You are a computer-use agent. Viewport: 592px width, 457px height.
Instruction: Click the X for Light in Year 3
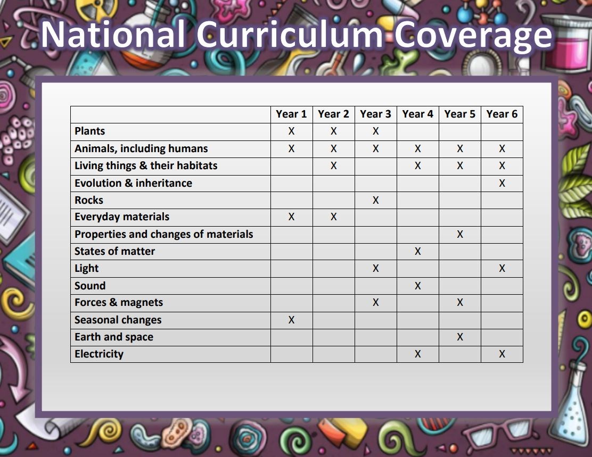(x=376, y=268)
